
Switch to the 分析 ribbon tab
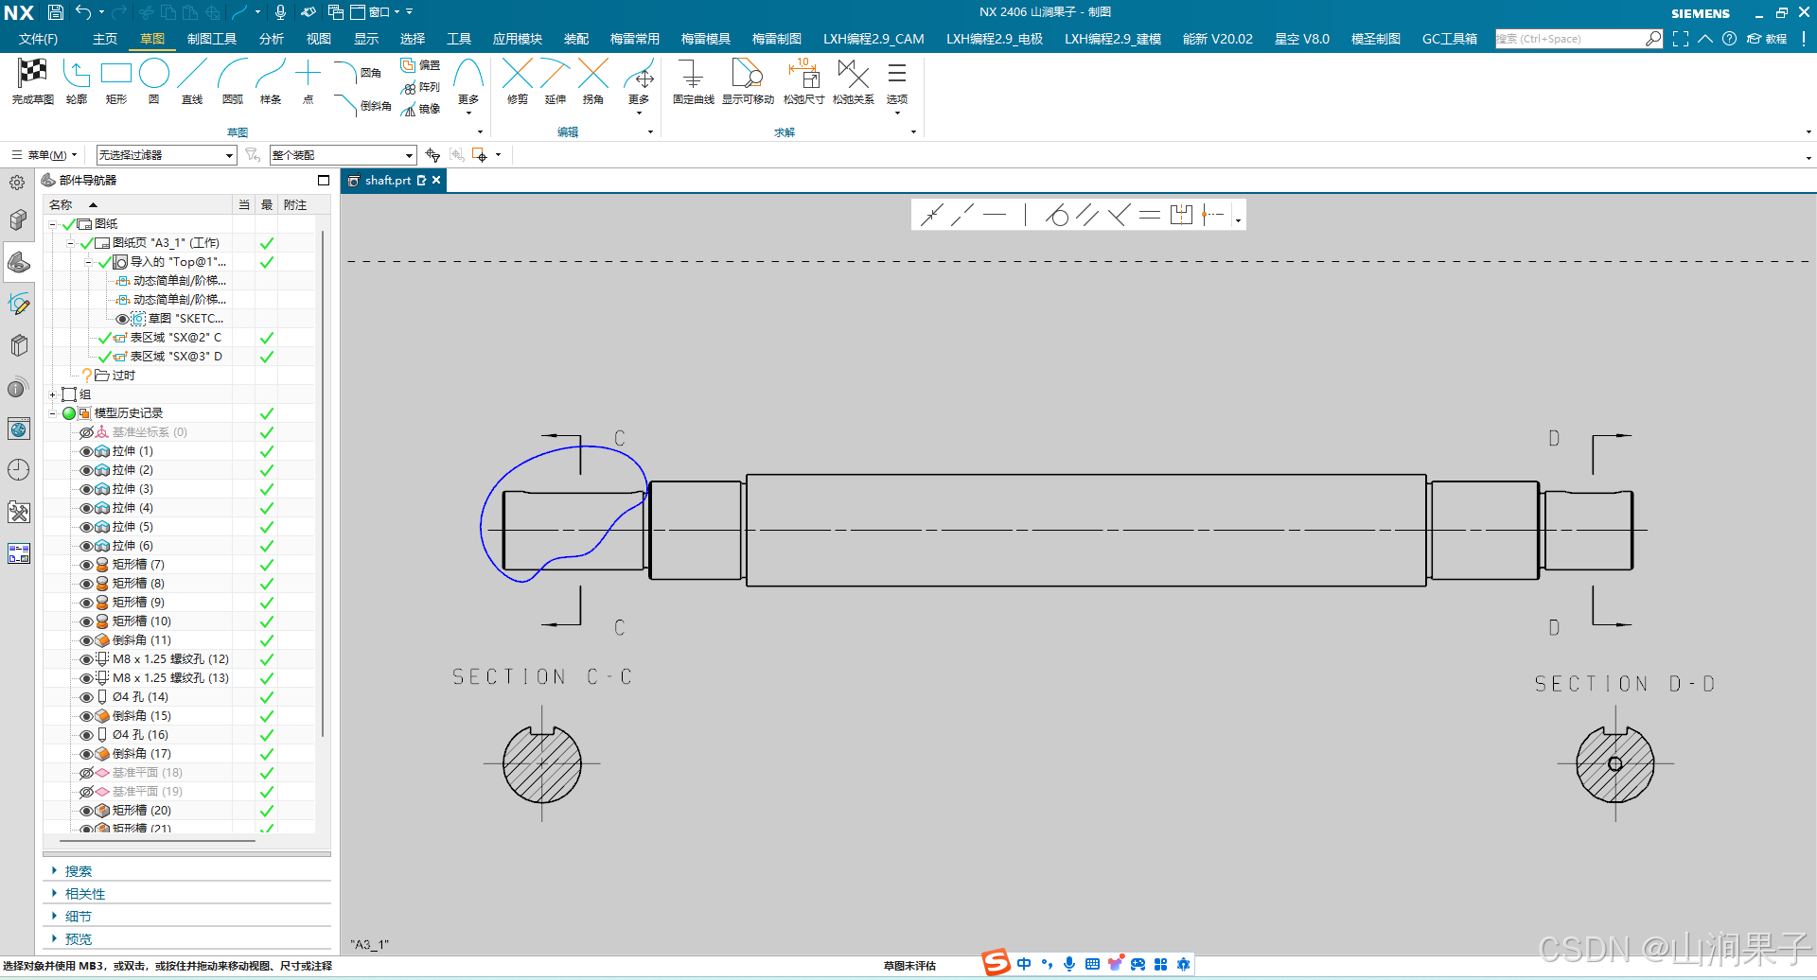pyautogui.click(x=272, y=39)
